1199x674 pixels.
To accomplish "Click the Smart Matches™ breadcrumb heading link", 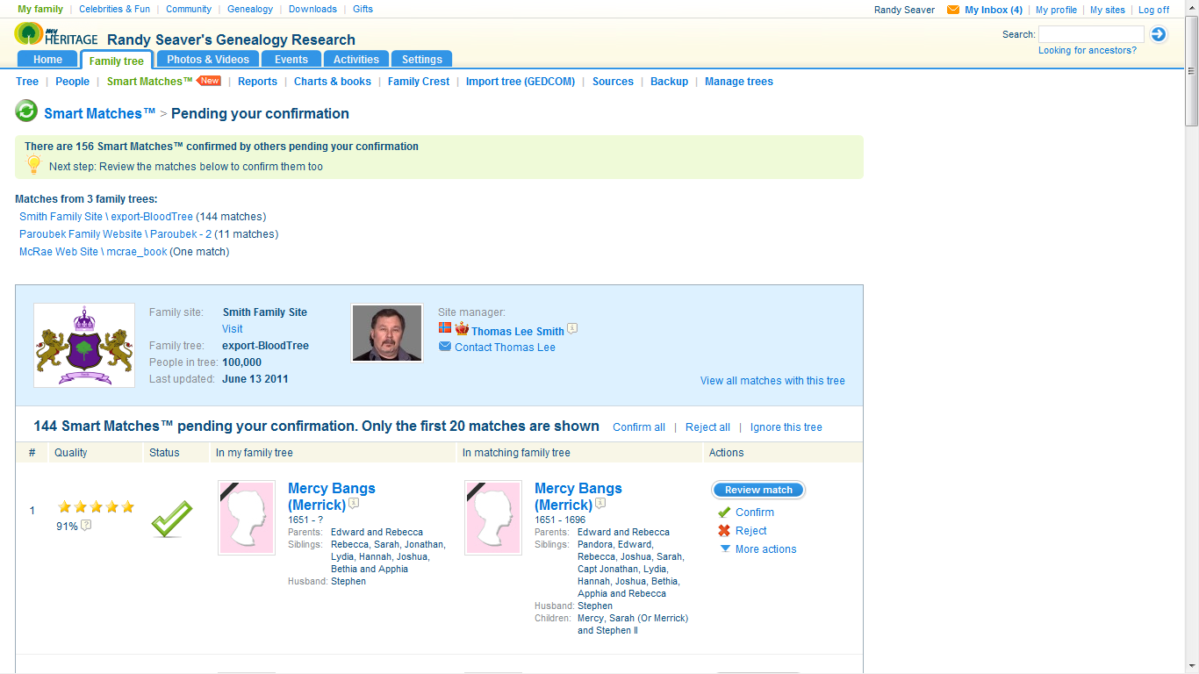I will coord(100,113).
